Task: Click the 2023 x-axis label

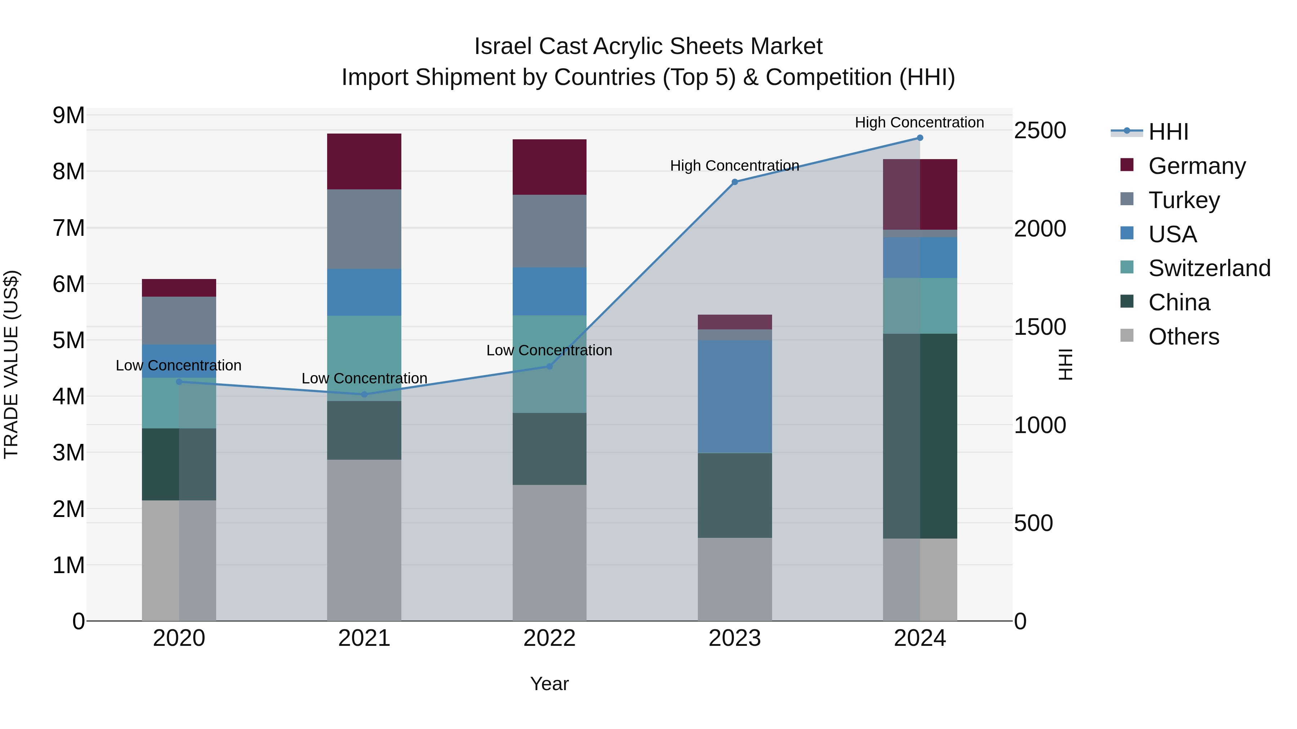Action: tap(735, 638)
